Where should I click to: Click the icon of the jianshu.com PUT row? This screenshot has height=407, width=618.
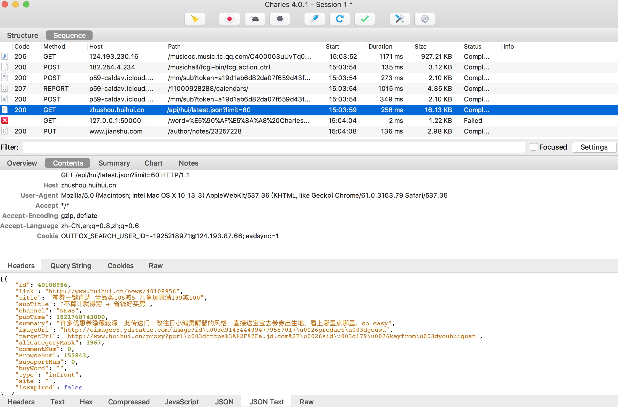point(5,131)
